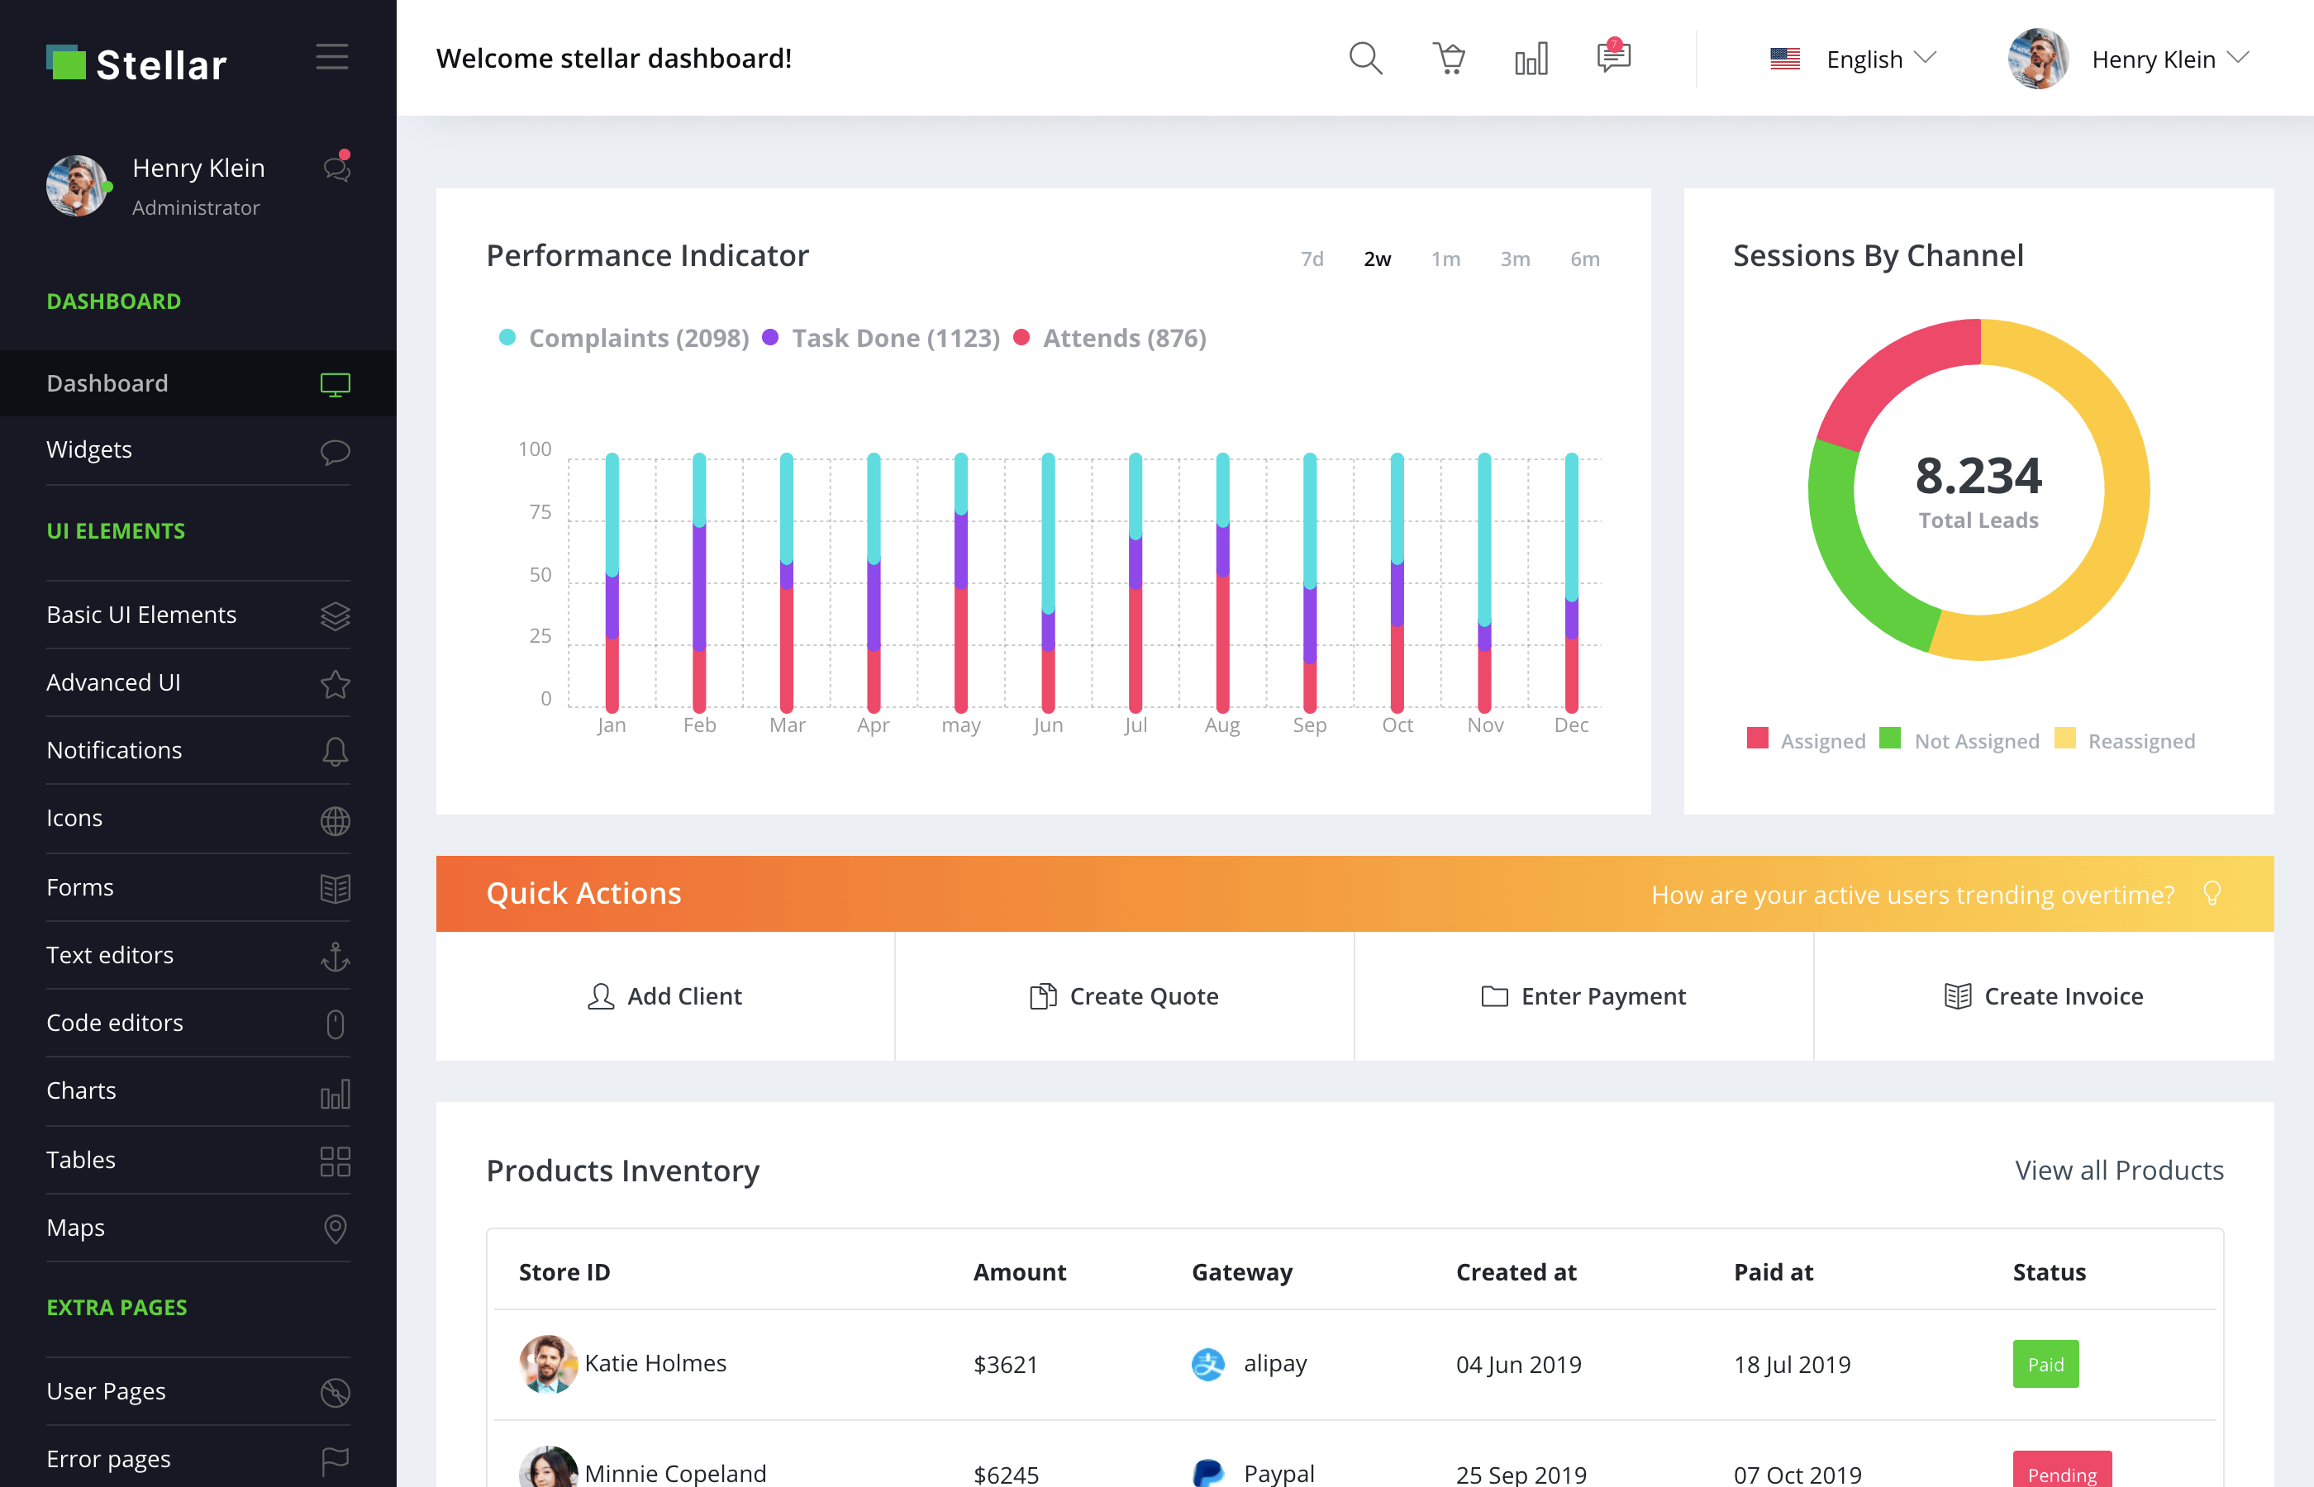The width and height of the screenshot is (2314, 1487).
Task: Open the search icon in the top bar
Action: pyautogui.click(x=1365, y=58)
